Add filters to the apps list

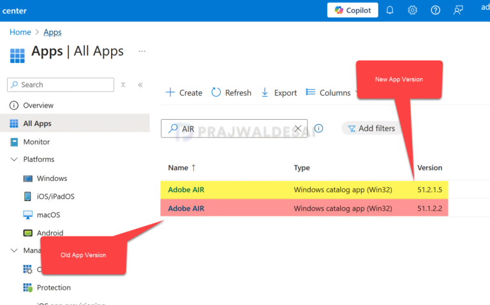(371, 129)
